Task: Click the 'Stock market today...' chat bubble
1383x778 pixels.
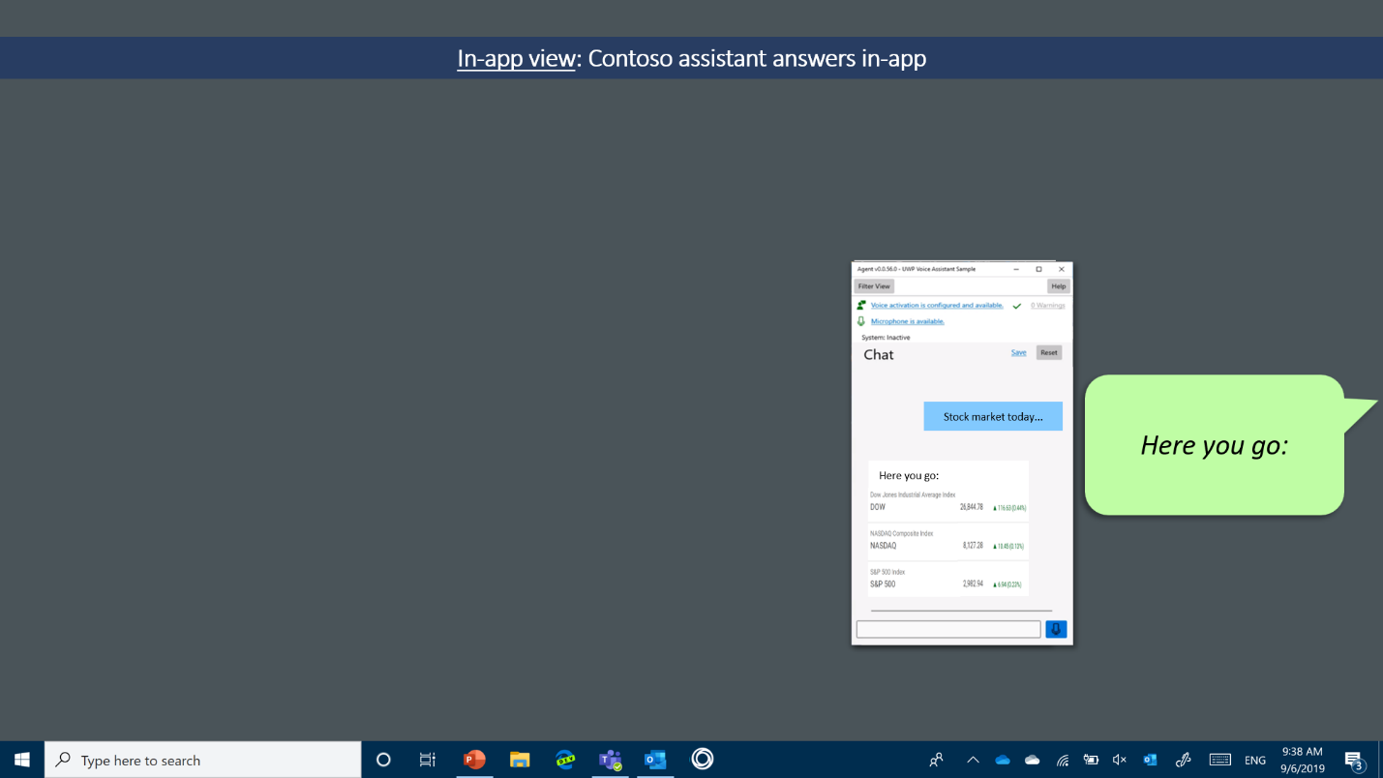Action: pyautogui.click(x=993, y=416)
